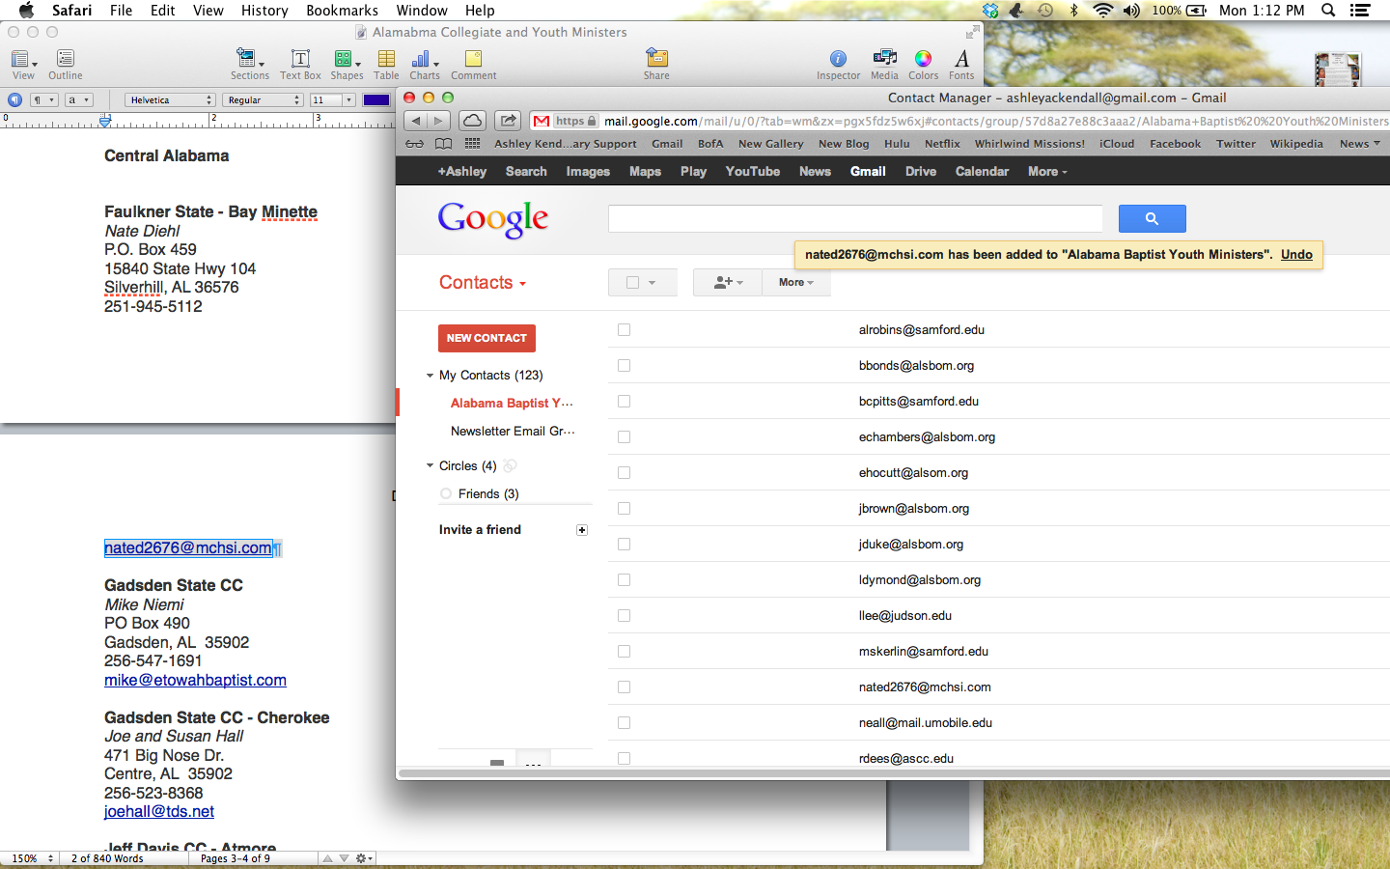The image size is (1390, 869).
Task: Expand the More actions dropdown
Action: tap(795, 283)
